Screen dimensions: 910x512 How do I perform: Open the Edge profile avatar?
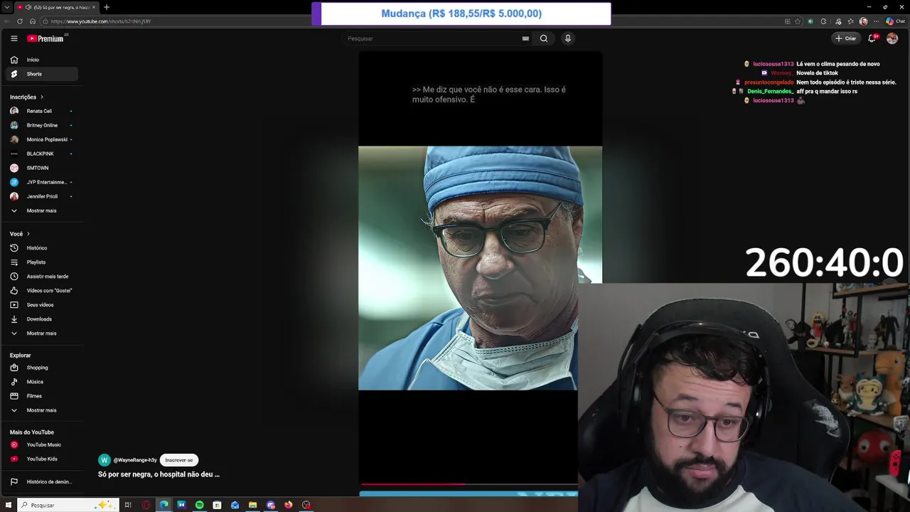(864, 21)
